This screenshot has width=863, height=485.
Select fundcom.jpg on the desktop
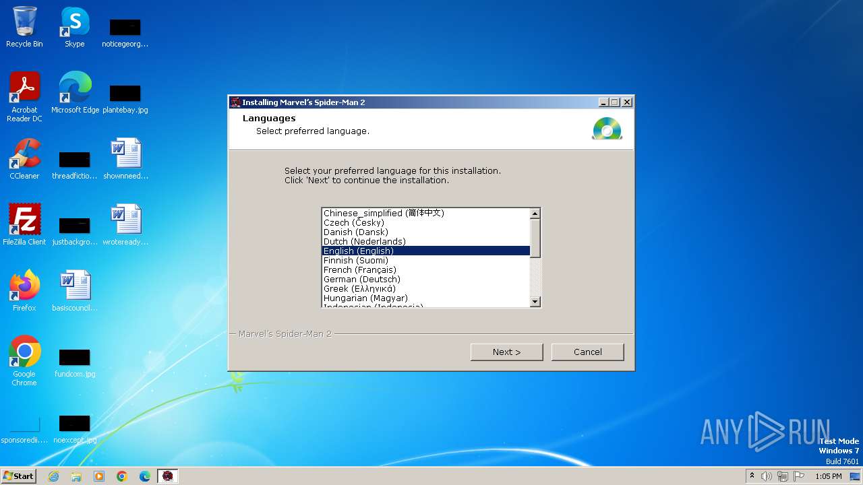coord(74,362)
